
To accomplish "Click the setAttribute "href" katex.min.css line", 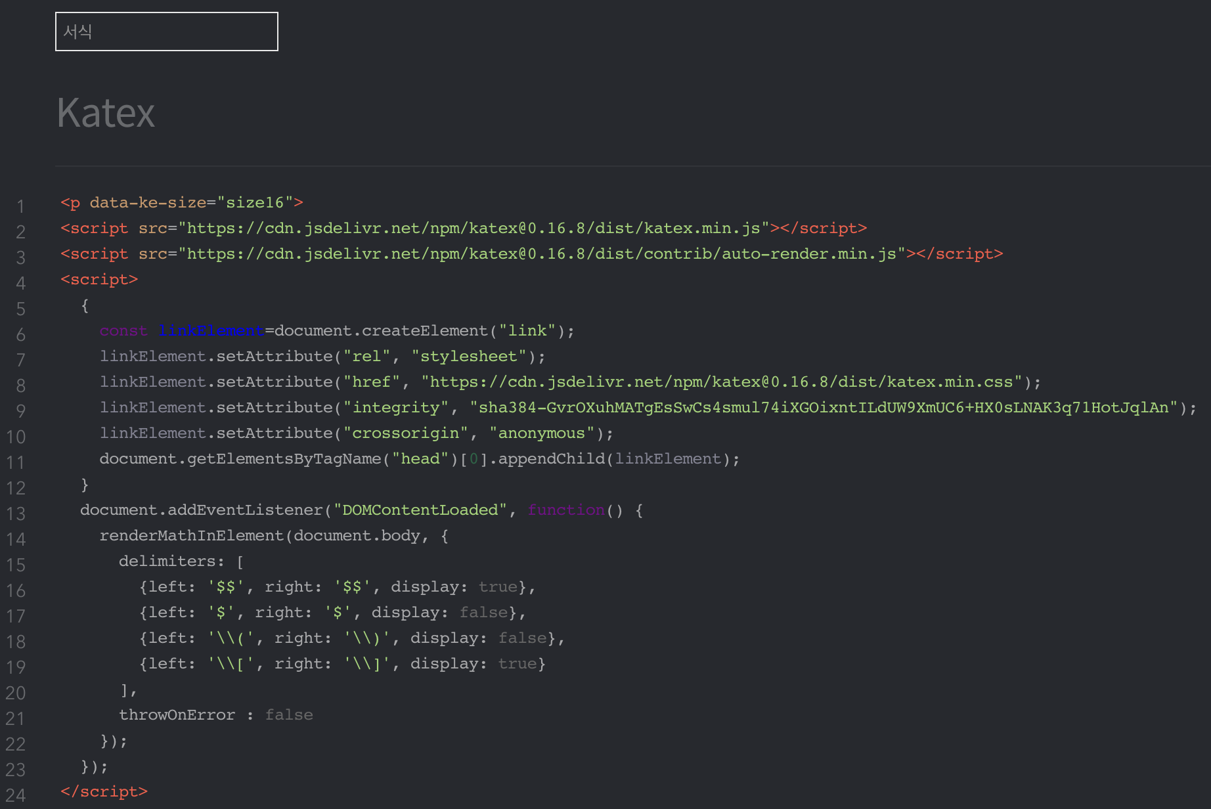I will pyautogui.click(x=570, y=382).
